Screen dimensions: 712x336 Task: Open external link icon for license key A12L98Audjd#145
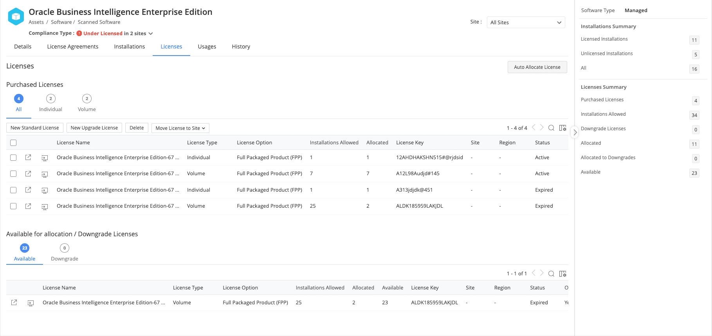pos(28,173)
